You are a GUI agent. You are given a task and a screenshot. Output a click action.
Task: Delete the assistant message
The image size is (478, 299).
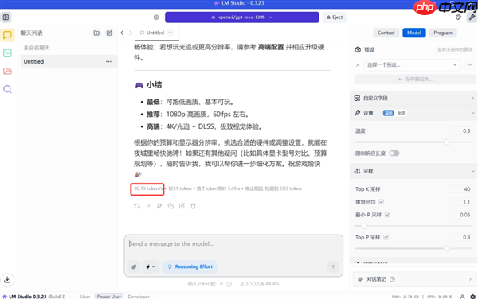[194, 206]
